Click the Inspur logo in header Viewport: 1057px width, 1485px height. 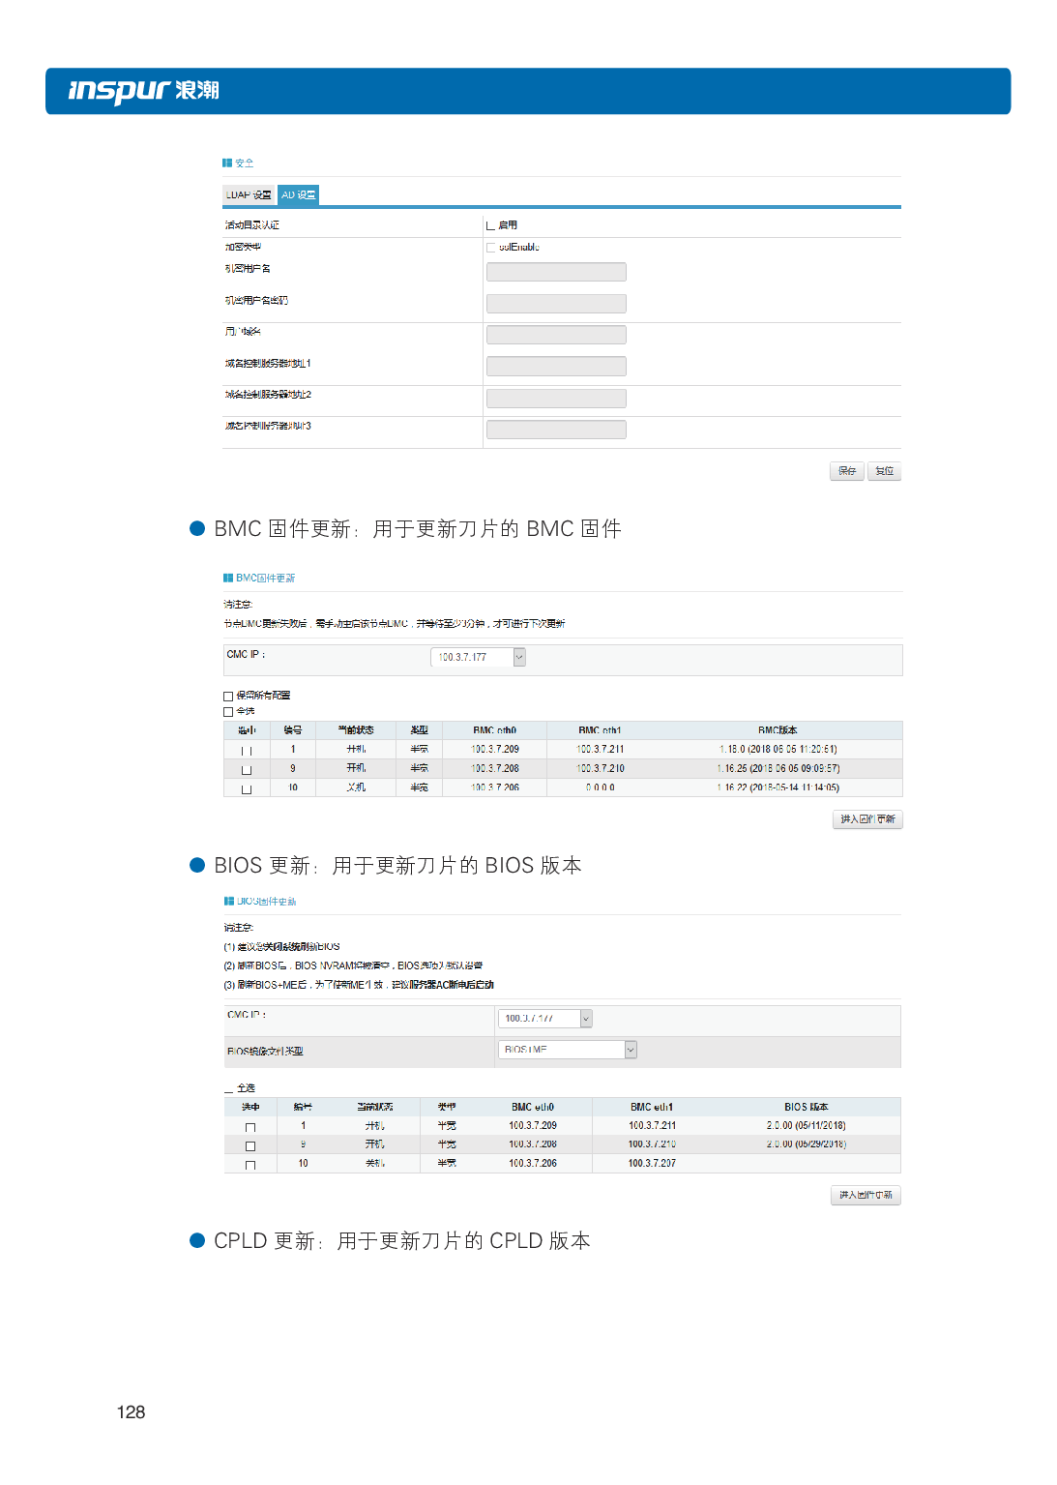click(143, 91)
